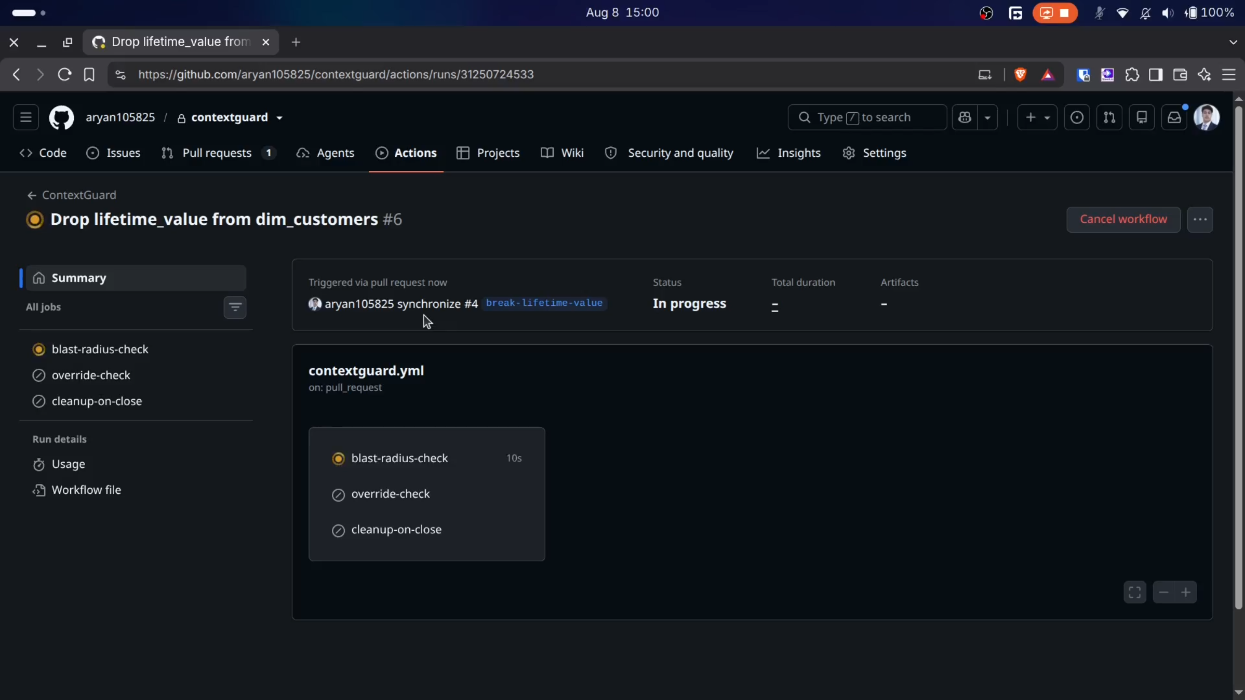Viewport: 1245px width, 700px height.
Task: Click the filter jobs icon button
Action: (x=235, y=307)
